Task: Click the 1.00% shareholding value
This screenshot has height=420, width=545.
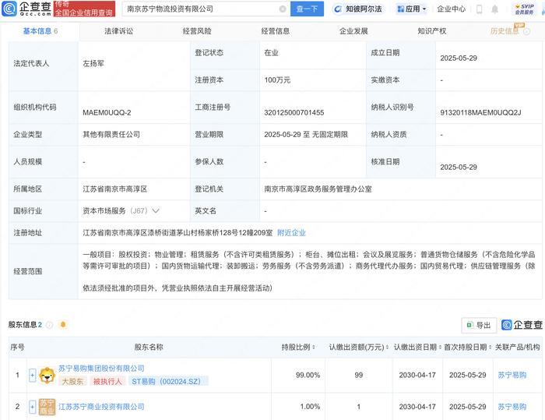Action: pyautogui.click(x=310, y=407)
